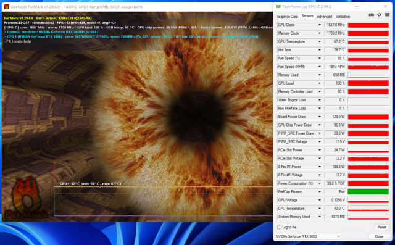The image size is (395, 245).
Task: Expand the GPU Temperature sensor dropdown
Action: [x=320, y=41]
